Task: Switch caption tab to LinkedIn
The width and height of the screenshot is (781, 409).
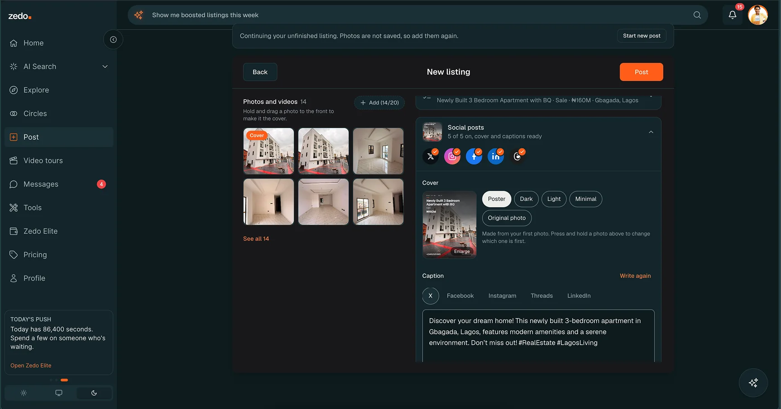Action: click(579, 296)
